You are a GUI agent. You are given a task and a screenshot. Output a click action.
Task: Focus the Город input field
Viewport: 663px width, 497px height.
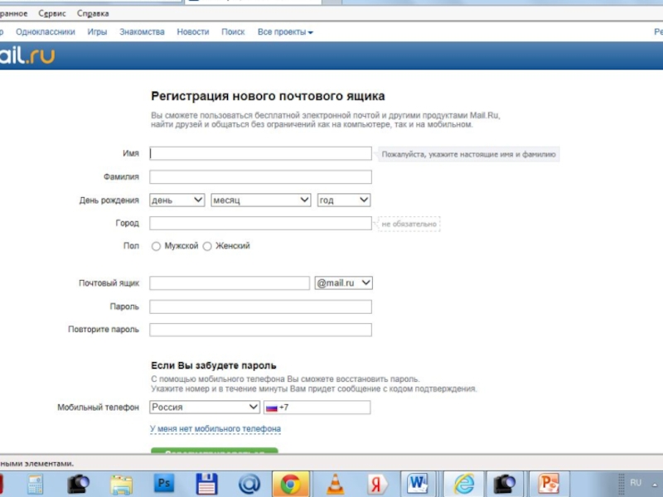click(x=260, y=223)
